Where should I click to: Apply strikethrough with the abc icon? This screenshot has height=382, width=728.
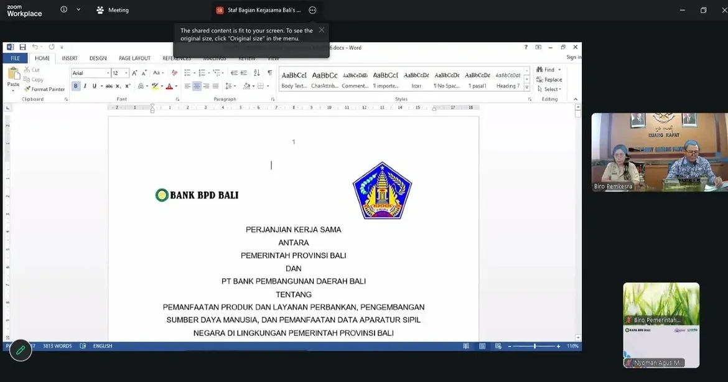click(109, 86)
